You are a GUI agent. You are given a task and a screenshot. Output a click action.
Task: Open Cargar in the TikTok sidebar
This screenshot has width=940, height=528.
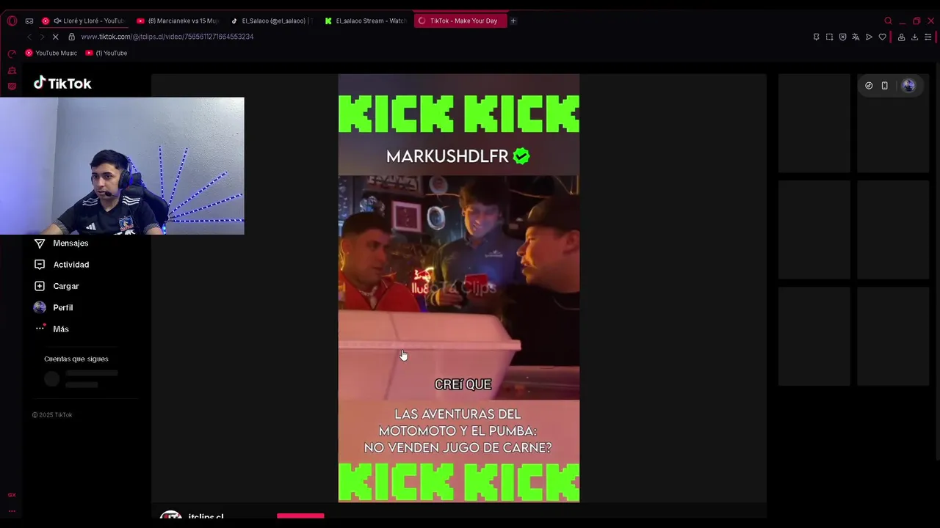[66, 286]
